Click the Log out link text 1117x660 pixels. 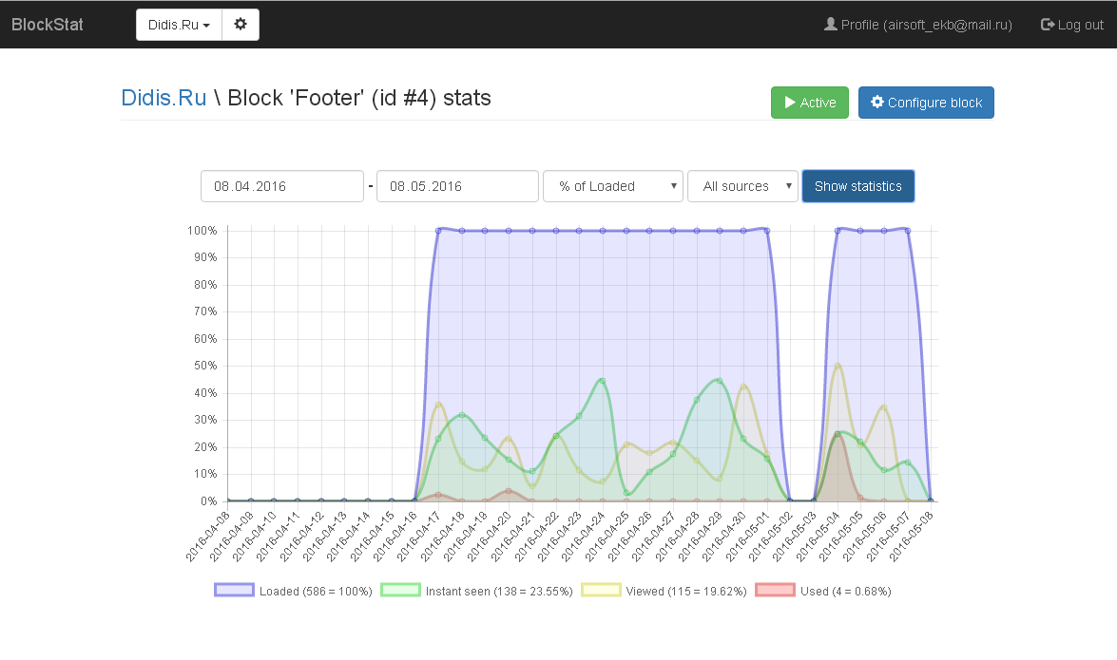coord(1081,25)
